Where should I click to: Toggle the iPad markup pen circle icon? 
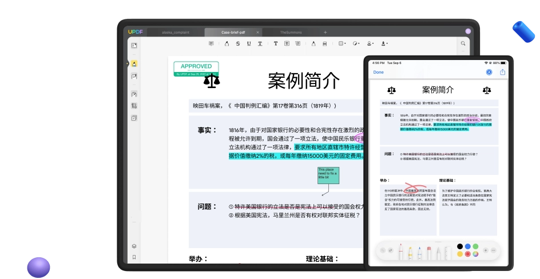[x=489, y=72]
